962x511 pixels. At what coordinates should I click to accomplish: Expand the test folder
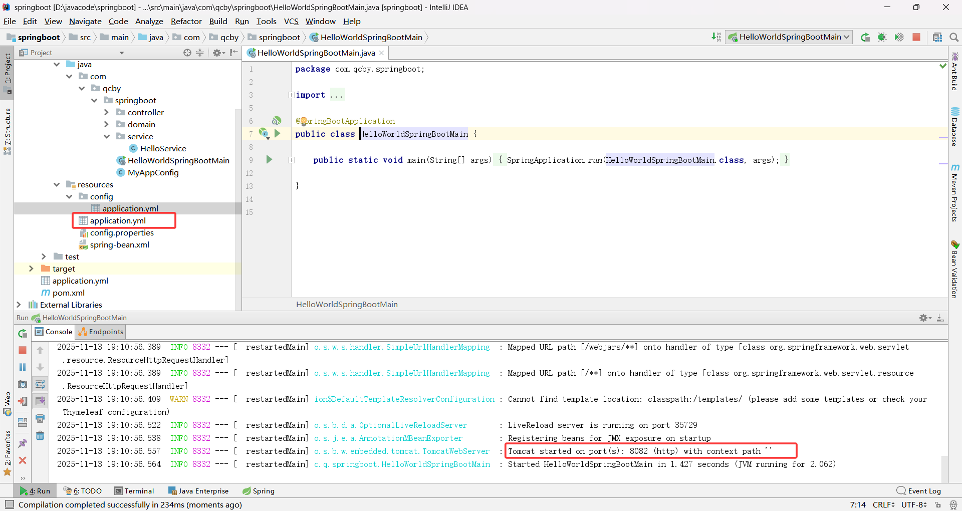coord(44,257)
